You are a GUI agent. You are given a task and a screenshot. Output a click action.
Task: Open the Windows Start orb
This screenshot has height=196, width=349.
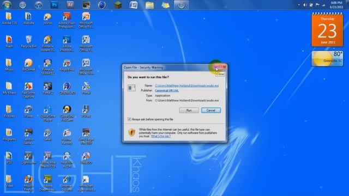pyautogui.click(x=7, y=5)
